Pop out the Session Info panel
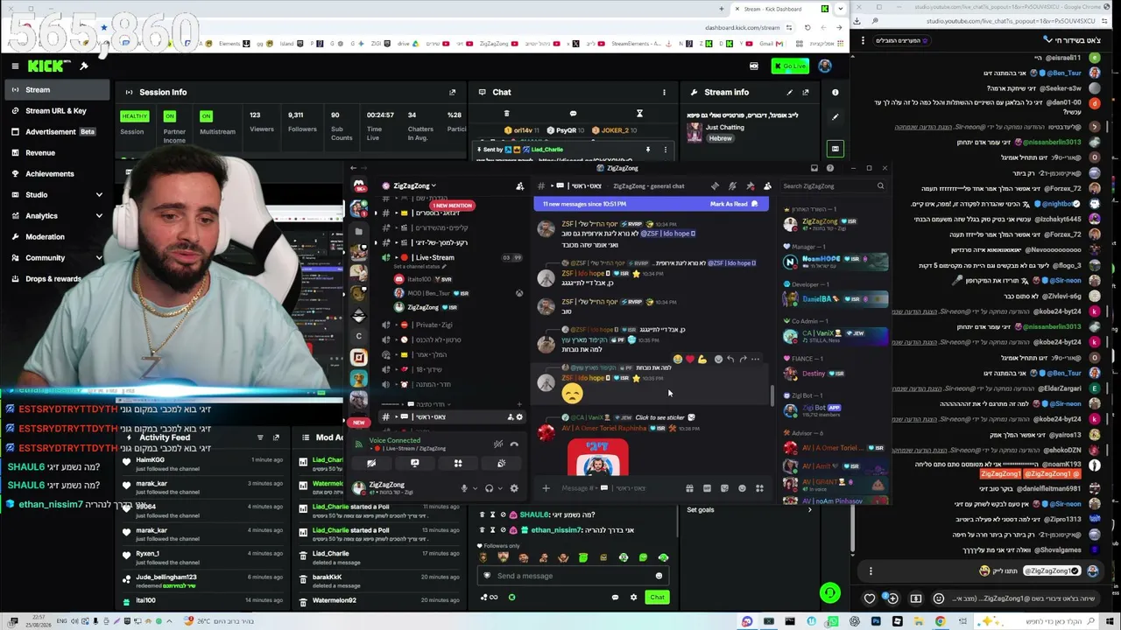Image resolution: width=1121 pixels, height=630 pixels. coord(453,92)
